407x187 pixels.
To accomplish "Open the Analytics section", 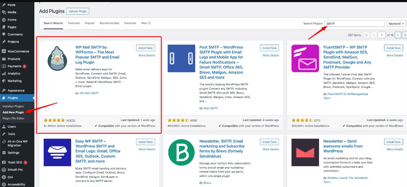I will pyautogui.click(x=14, y=73).
